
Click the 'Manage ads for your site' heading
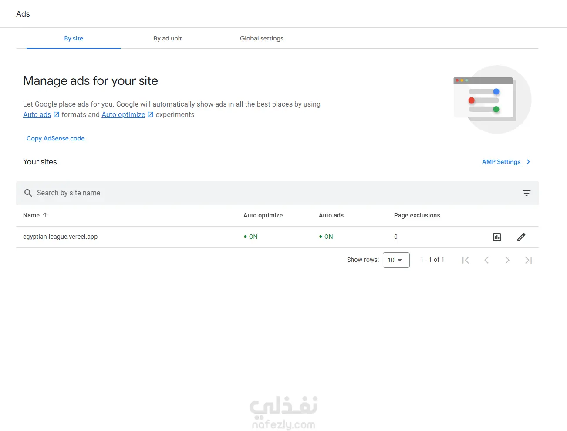click(x=91, y=81)
